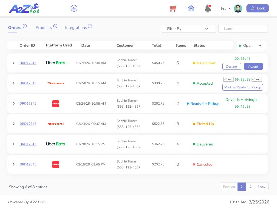Click inside the Search field
The image size is (277, 209).
(x=243, y=29)
